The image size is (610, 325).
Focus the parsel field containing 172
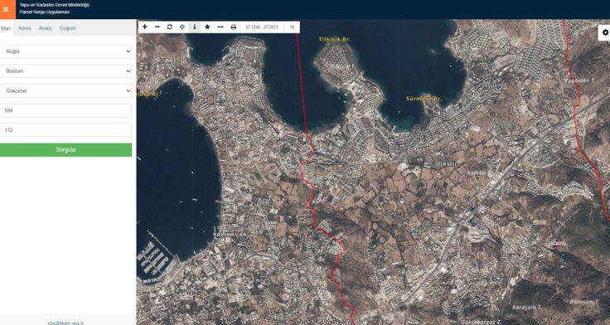(x=65, y=130)
